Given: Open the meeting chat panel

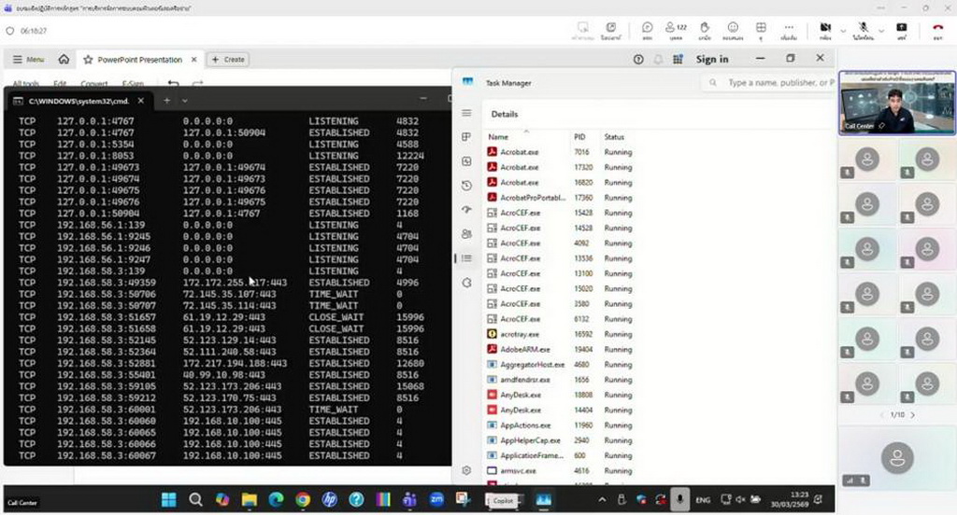Looking at the screenshot, I should (x=647, y=30).
